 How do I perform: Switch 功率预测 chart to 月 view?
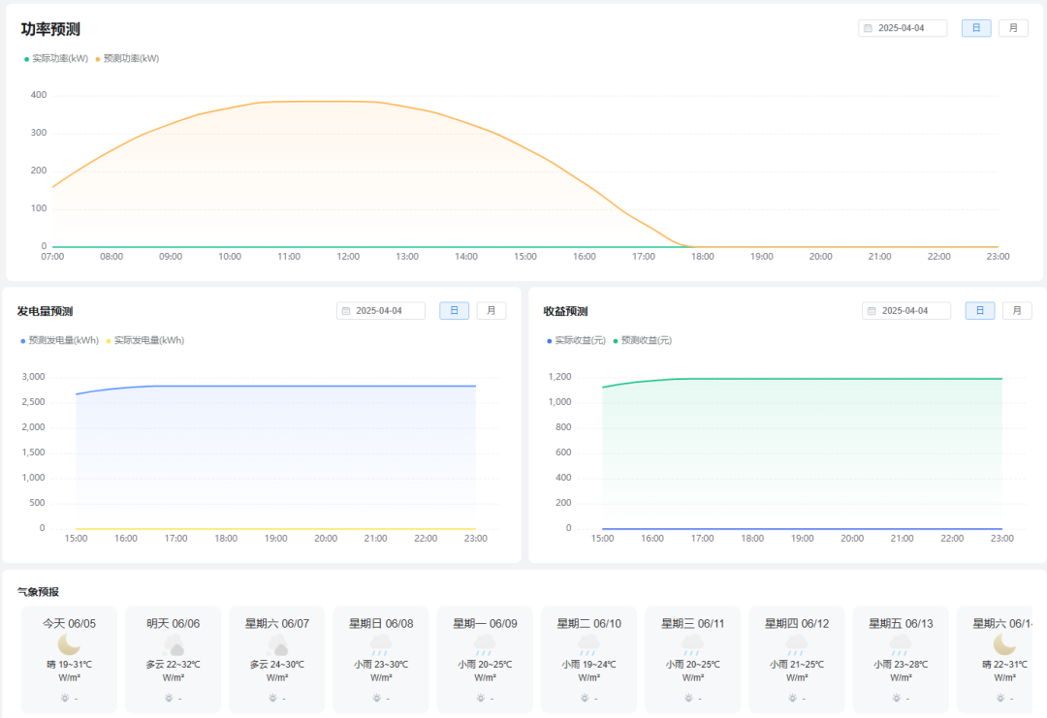coord(1013,28)
